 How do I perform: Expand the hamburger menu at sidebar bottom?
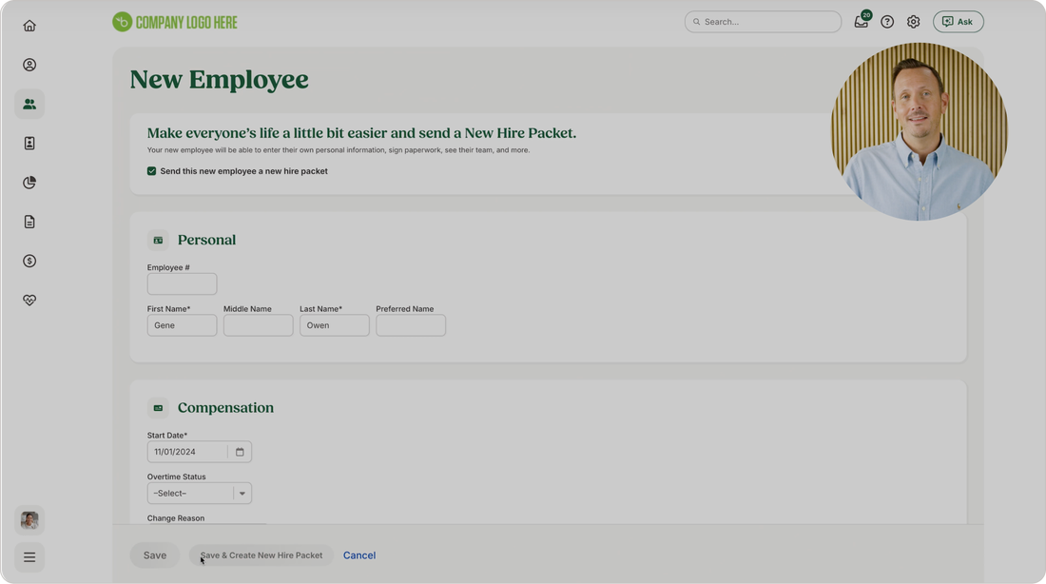[x=29, y=557]
